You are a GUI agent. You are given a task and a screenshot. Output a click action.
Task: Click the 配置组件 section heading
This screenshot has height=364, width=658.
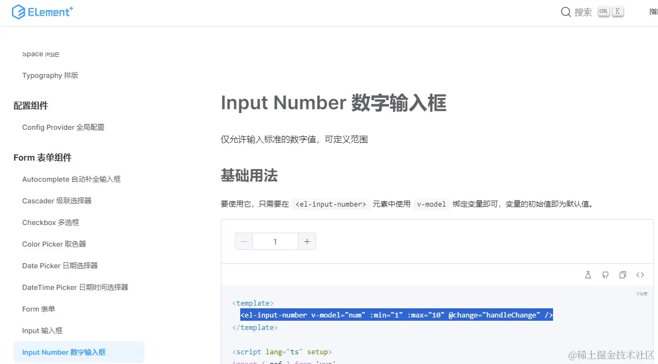pyautogui.click(x=31, y=105)
